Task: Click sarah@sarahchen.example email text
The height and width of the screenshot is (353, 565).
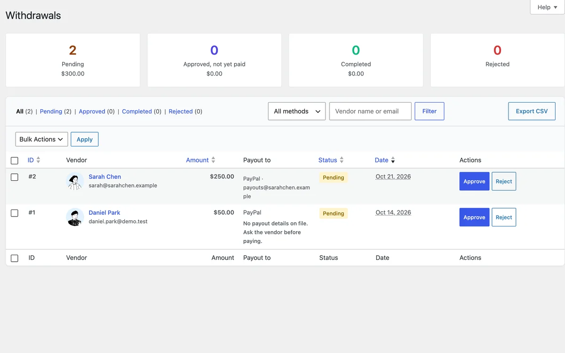Action: (x=123, y=185)
